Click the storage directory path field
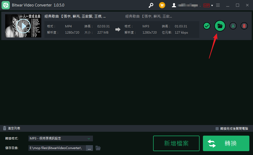This screenshot has height=155, width=253. click(57, 148)
